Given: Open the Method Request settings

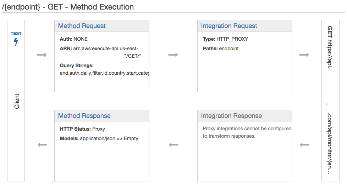Looking at the screenshot, I should point(82,26).
